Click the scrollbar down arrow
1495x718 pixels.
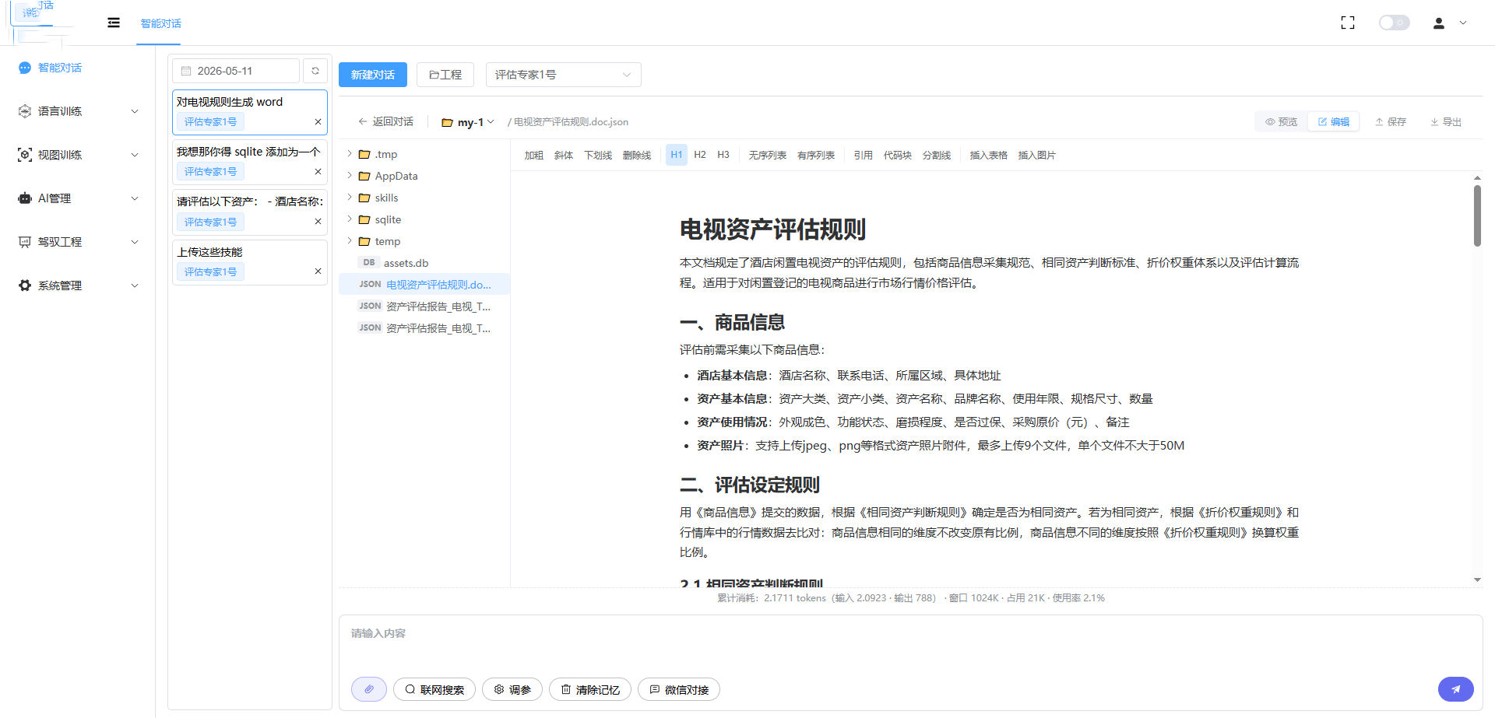(1477, 580)
